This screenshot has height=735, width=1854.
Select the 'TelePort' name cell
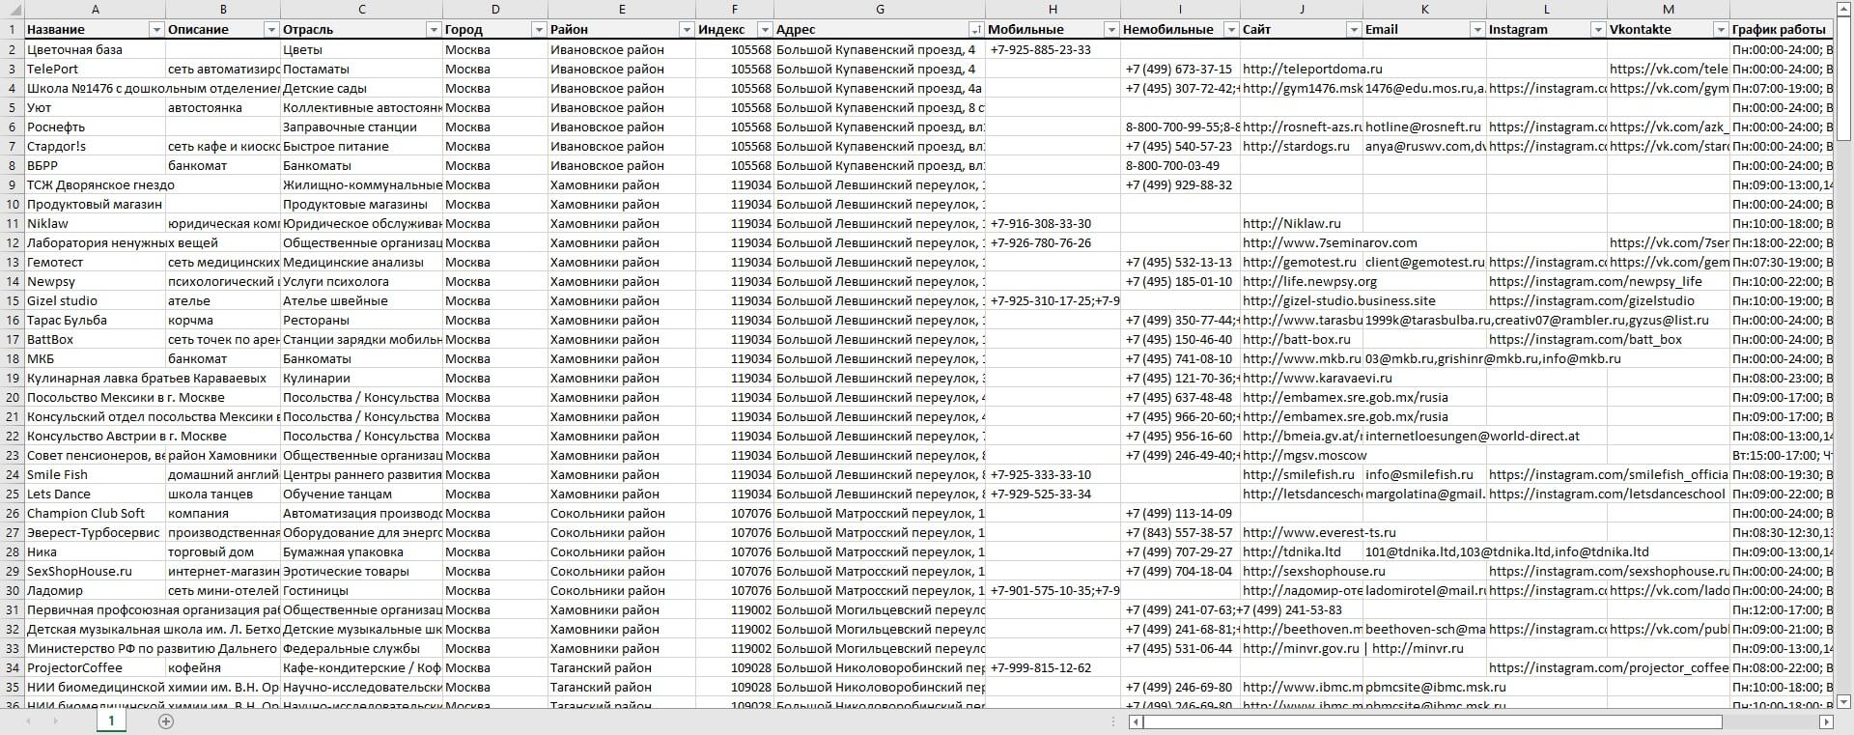coord(95,69)
